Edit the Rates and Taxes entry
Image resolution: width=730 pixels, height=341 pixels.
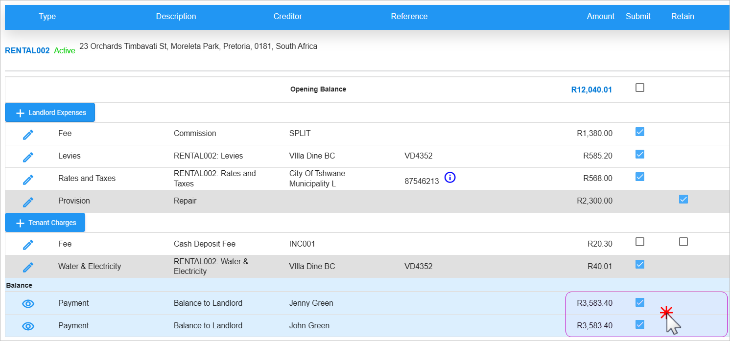(x=28, y=179)
